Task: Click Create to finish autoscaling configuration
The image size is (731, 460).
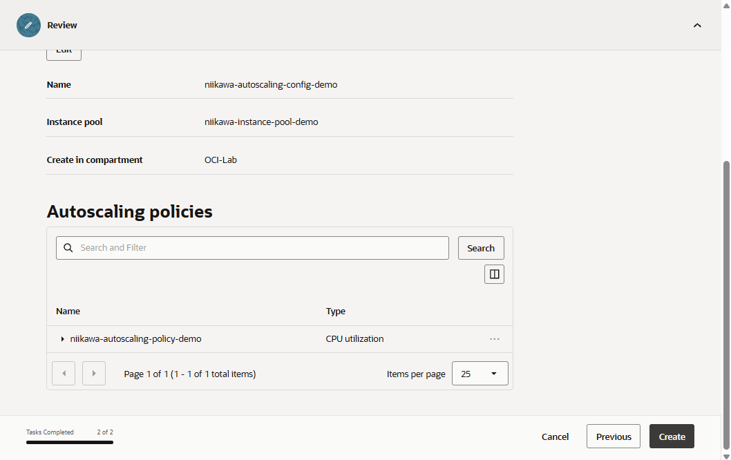Action: click(672, 437)
